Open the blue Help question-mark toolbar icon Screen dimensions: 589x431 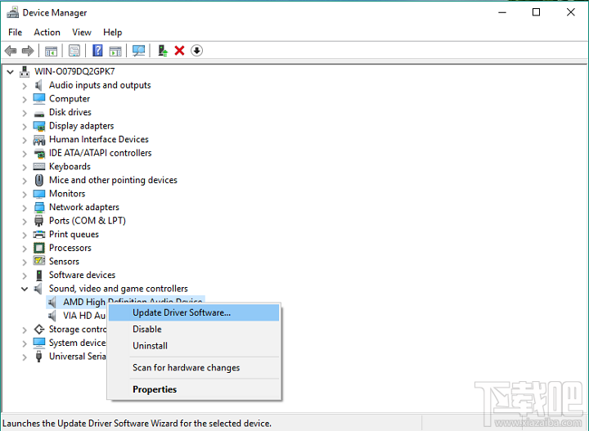pos(97,51)
